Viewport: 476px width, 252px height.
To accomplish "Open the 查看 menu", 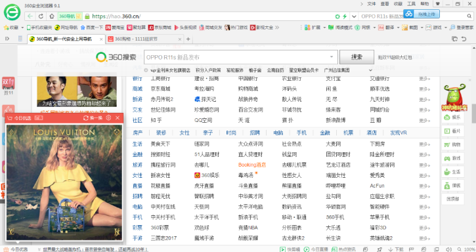I will coord(385,4).
